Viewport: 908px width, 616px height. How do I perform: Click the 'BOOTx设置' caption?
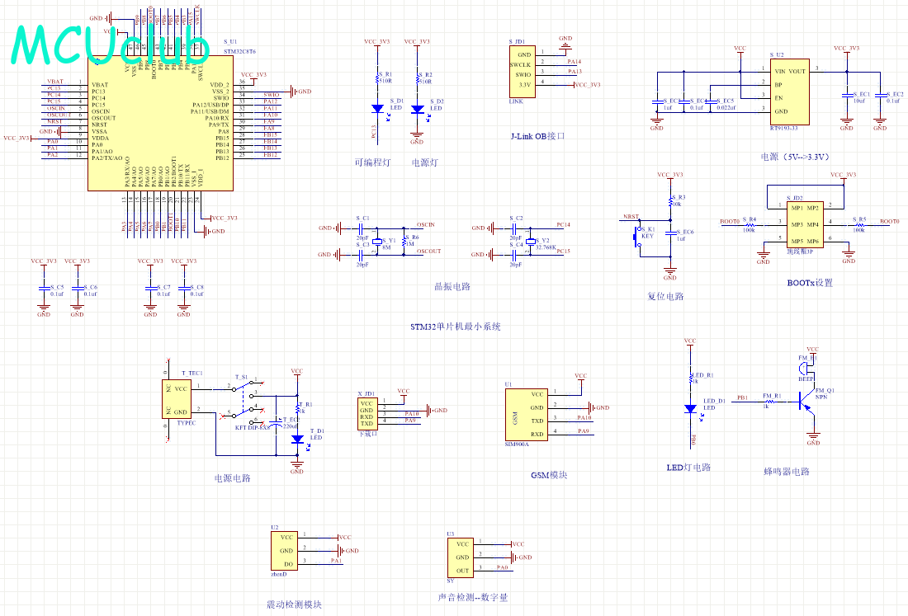coord(810,284)
